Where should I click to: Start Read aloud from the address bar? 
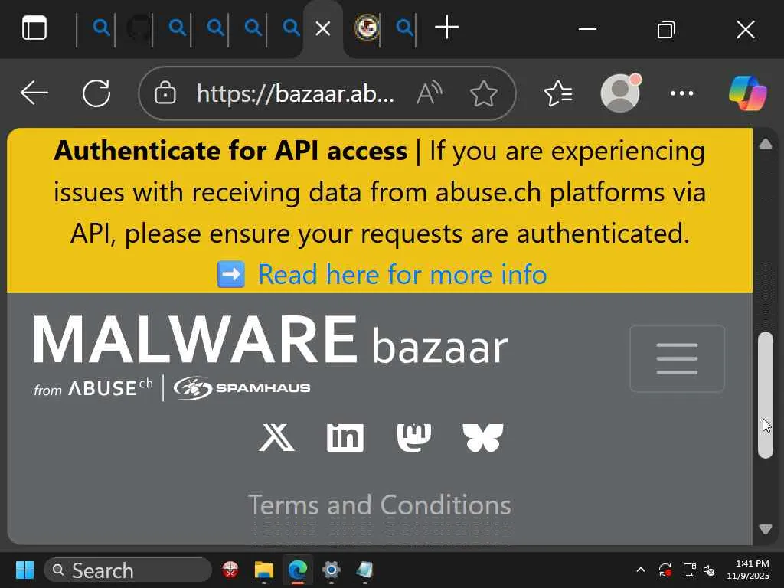[430, 93]
